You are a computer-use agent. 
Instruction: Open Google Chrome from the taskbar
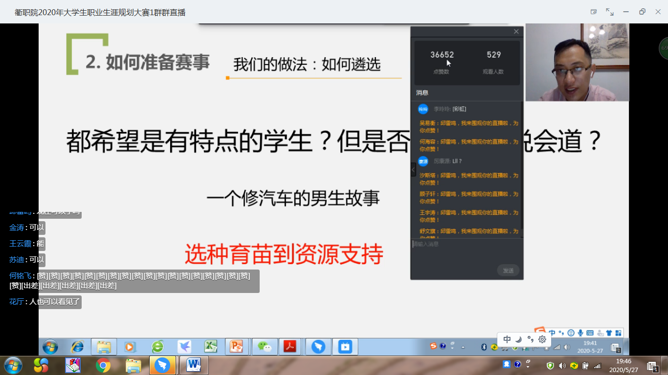point(103,365)
